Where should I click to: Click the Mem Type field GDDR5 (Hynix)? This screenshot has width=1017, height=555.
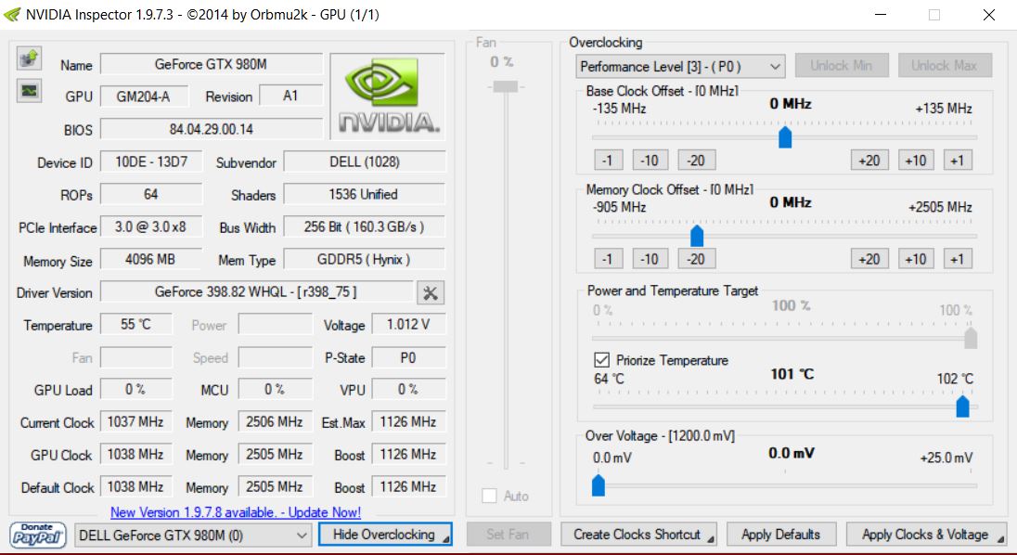click(365, 259)
